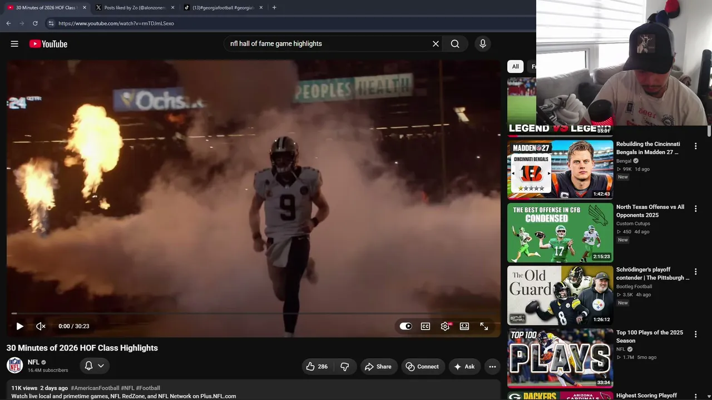This screenshot has height=400, width=712.
Task: View site information icon in address bar
Action: point(51,23)
